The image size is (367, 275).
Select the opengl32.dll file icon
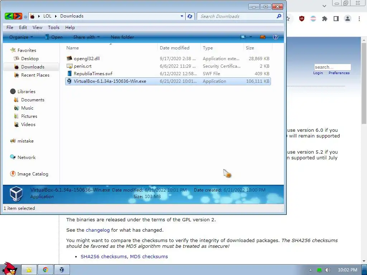point(69,58)
